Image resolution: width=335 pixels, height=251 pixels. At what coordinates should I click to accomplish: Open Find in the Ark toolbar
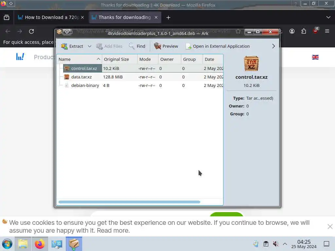137,46
